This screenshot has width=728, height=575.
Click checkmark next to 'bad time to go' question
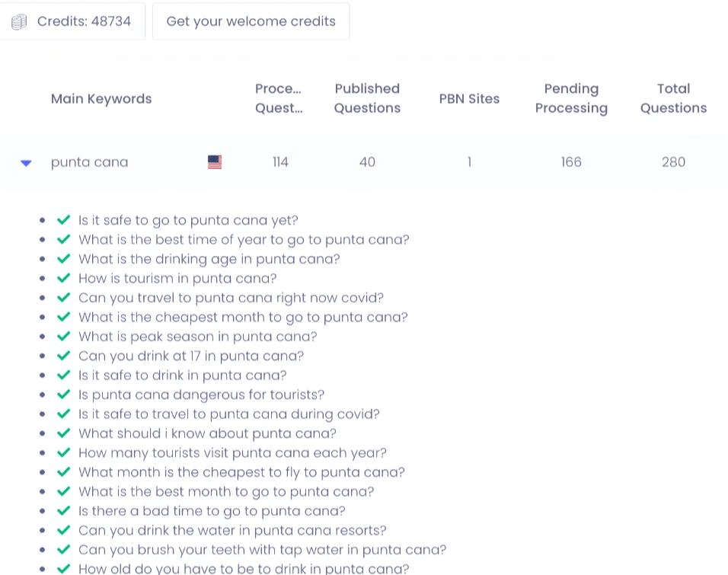click(x=64, y=511)
